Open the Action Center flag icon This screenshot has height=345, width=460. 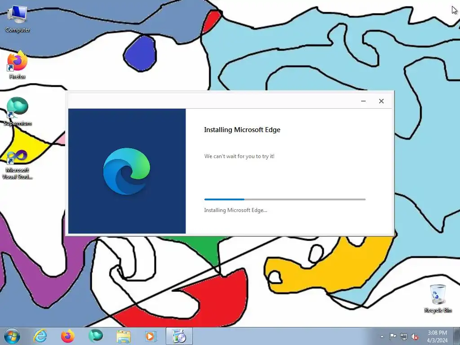[393, 336]
